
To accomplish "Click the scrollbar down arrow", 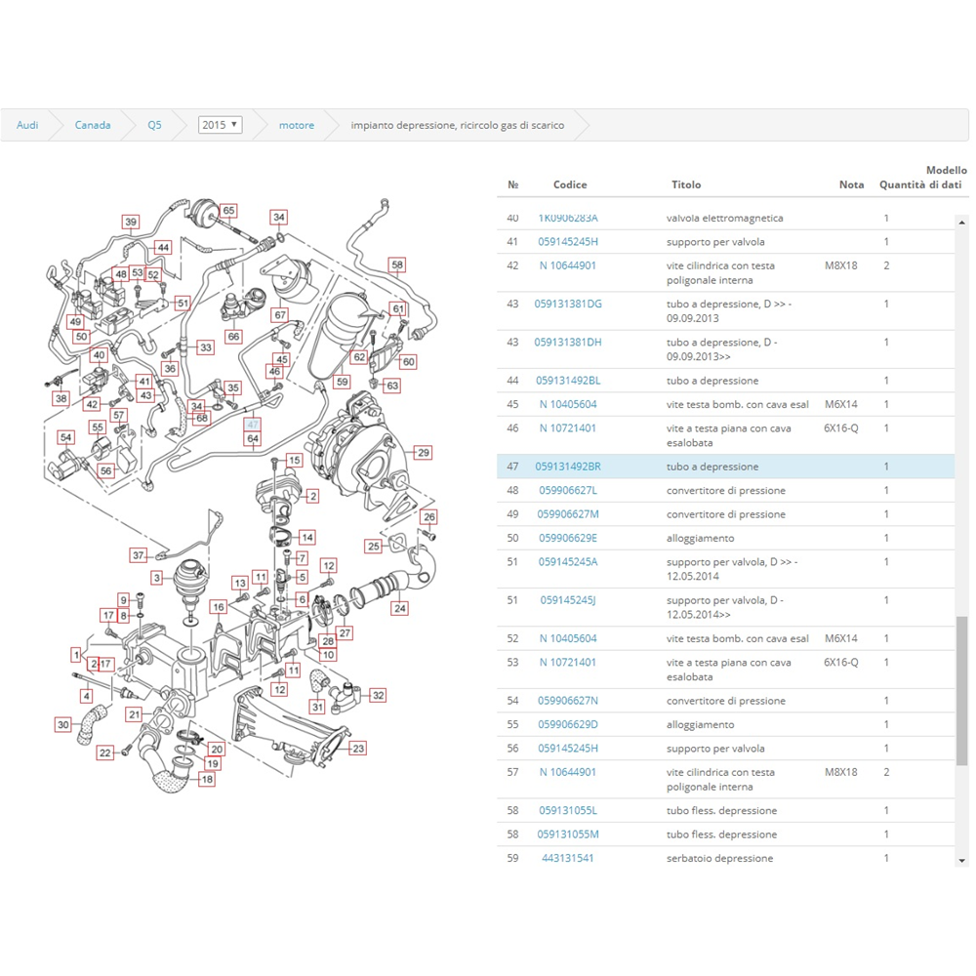I will (x=961, y=860).
